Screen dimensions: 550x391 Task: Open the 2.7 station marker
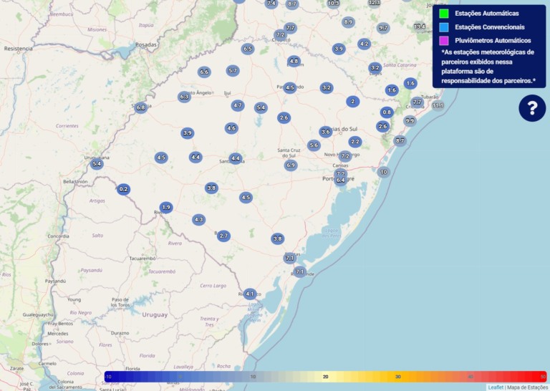(x=223, y=236)
